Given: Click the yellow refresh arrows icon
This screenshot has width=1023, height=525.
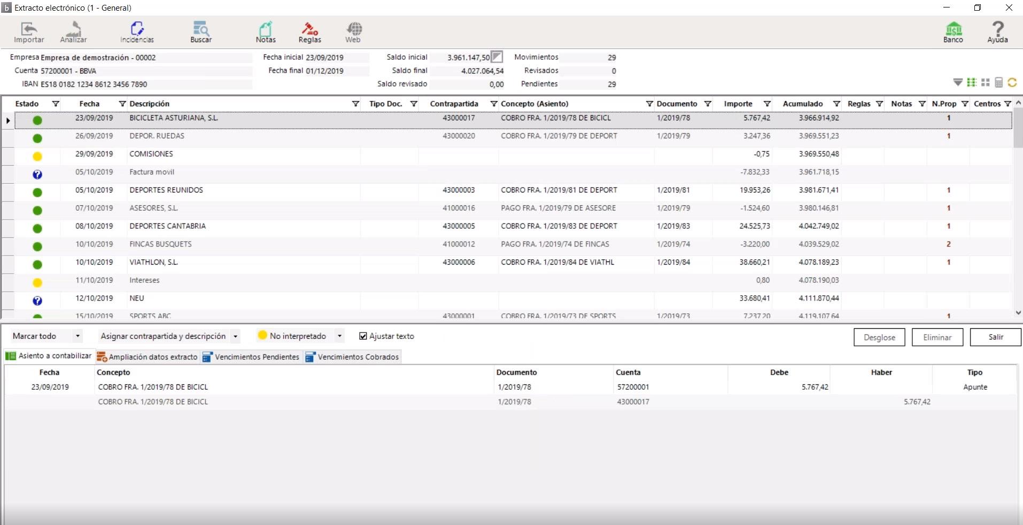Looking at the screenshot, I should click(x=1012, y=82).
